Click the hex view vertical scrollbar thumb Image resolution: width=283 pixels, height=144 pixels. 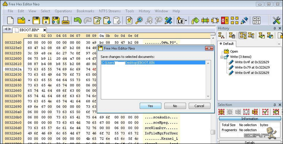(213, 132)
